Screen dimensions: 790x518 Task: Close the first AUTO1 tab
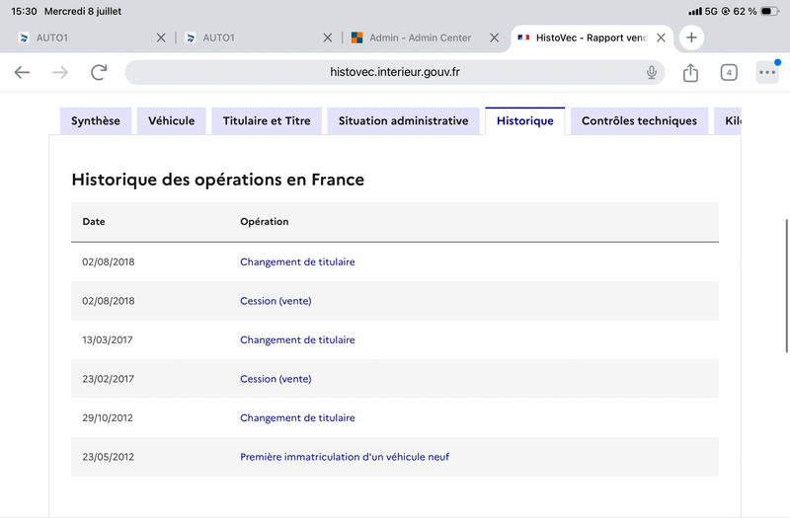161,37
